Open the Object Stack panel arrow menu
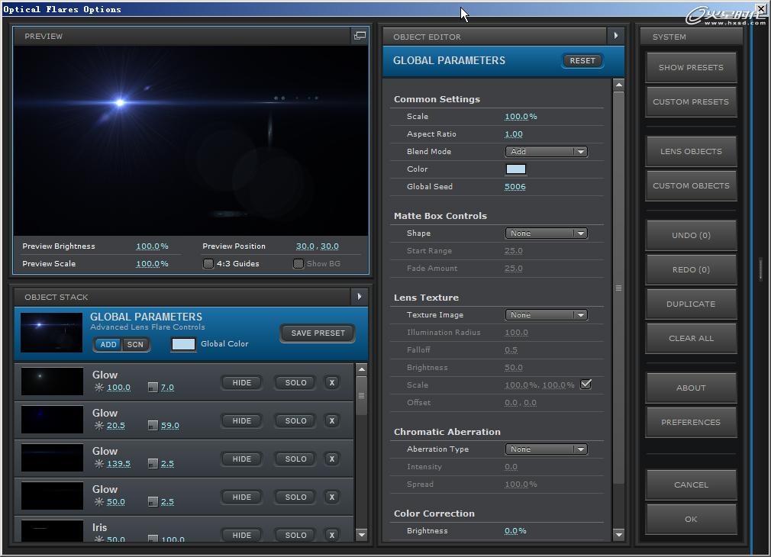 coord(360,297)
